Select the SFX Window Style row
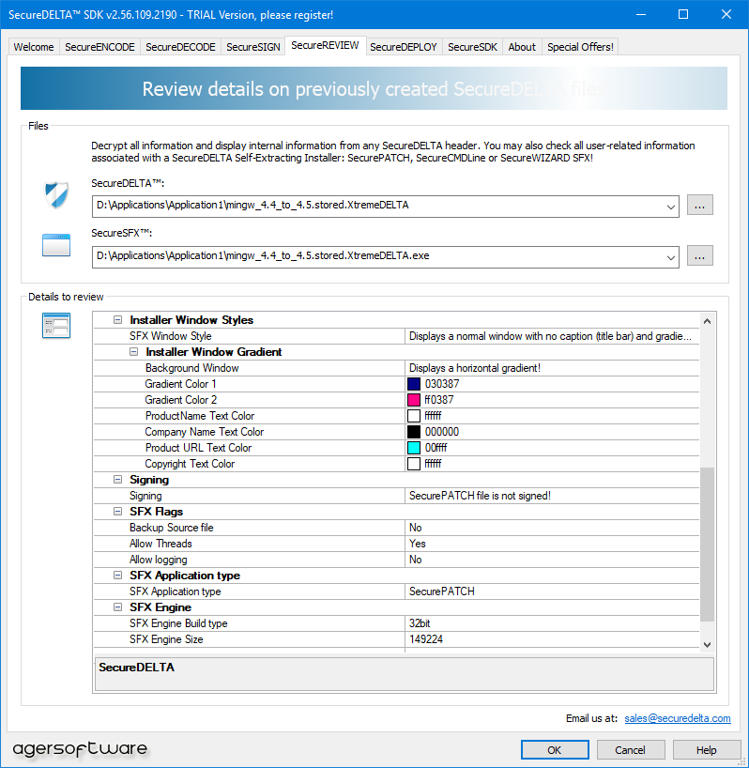The image size is (749, 768). pyautogui.click(x=396, y=336)
